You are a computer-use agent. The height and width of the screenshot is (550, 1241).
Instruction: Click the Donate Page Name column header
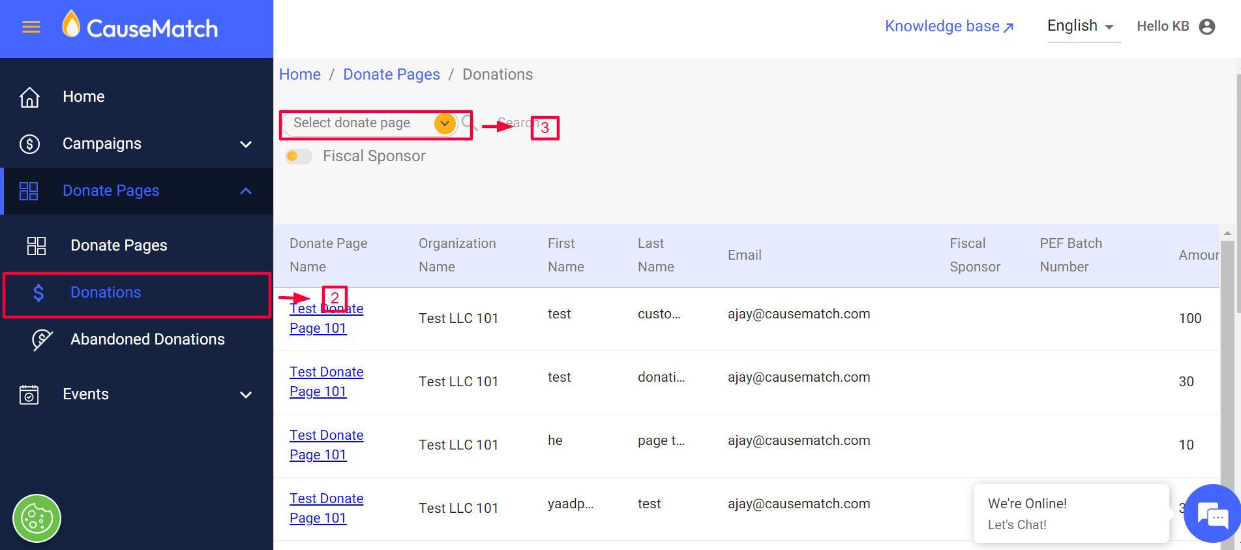[329, 255]
